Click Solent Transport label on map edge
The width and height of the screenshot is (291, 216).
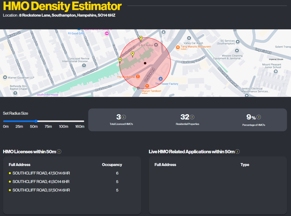283,47
